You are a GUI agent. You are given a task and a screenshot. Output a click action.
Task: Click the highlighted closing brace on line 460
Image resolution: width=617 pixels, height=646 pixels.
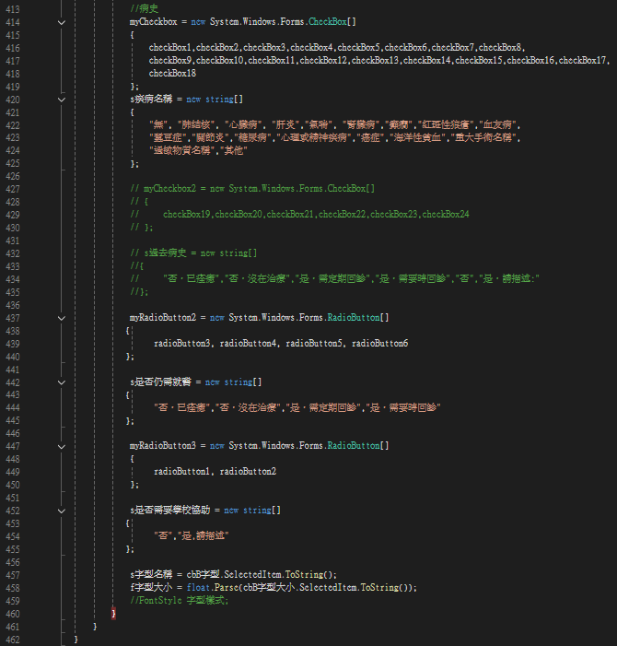coord(113,614)
